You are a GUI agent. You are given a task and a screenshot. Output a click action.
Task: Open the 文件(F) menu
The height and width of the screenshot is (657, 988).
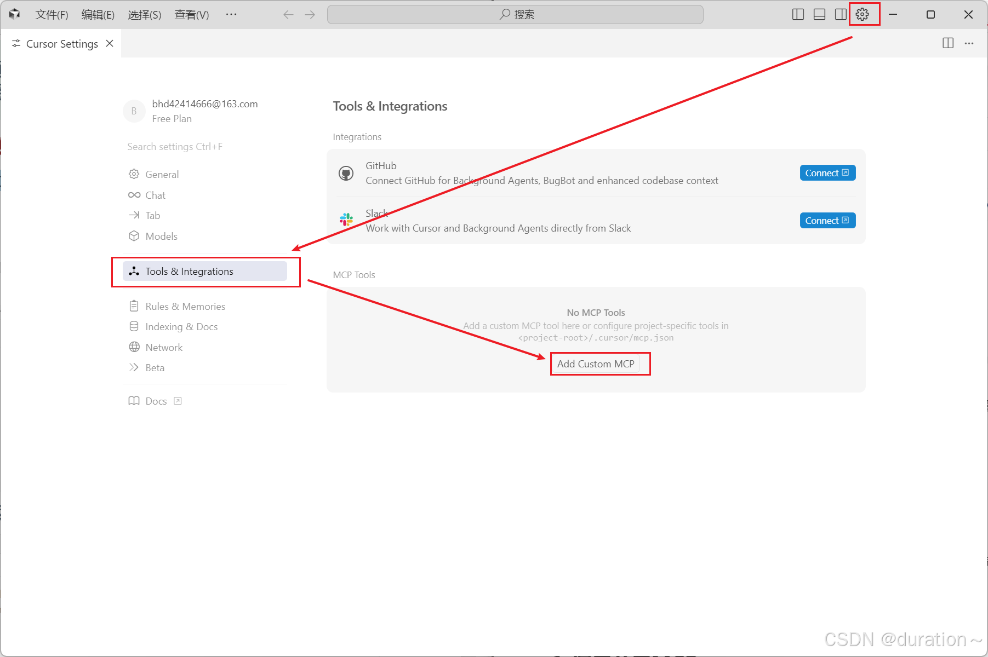tap(52, 15)
